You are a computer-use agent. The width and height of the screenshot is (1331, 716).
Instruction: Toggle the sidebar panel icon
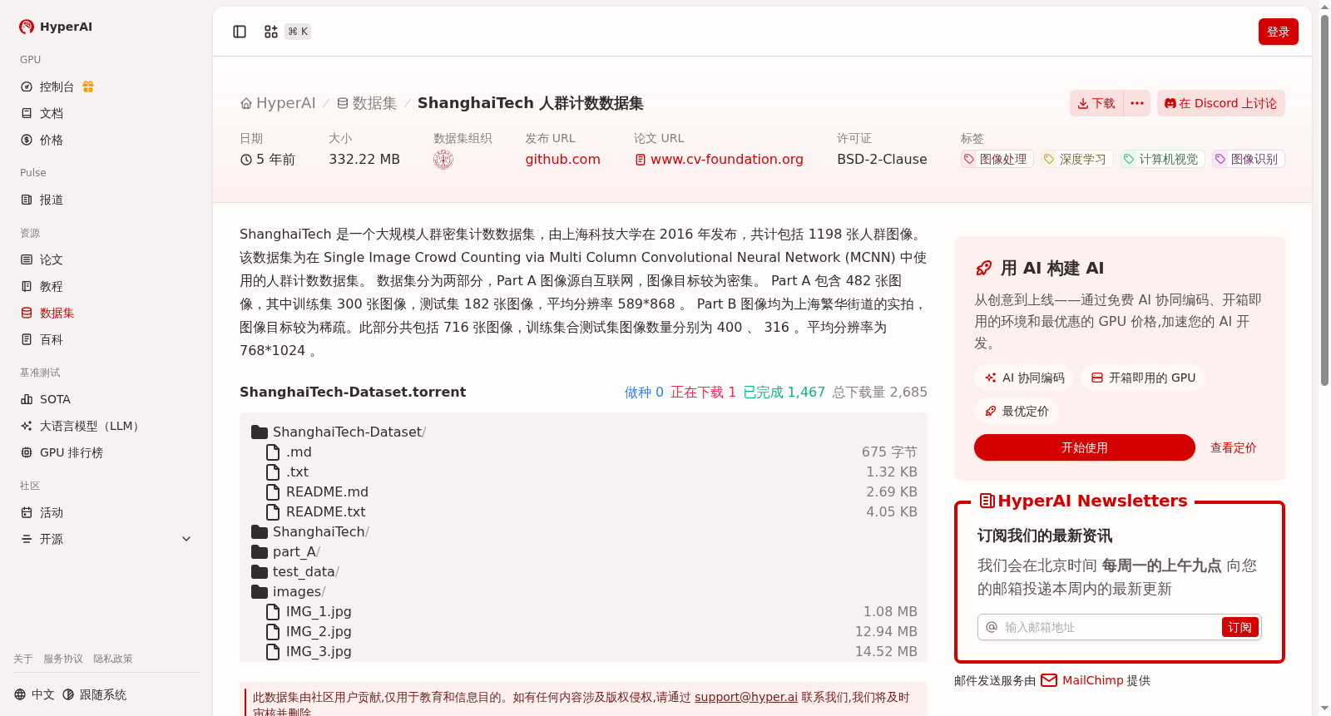tap(240, 32)
